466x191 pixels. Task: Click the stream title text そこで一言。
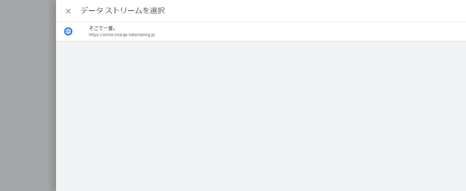[x=103, y=28]
